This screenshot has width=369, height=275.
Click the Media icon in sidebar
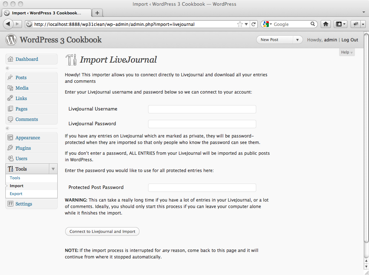point(10,88)
